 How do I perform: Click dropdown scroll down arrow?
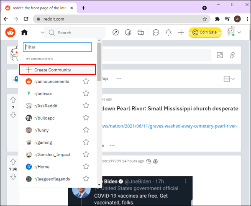point(99,185)
